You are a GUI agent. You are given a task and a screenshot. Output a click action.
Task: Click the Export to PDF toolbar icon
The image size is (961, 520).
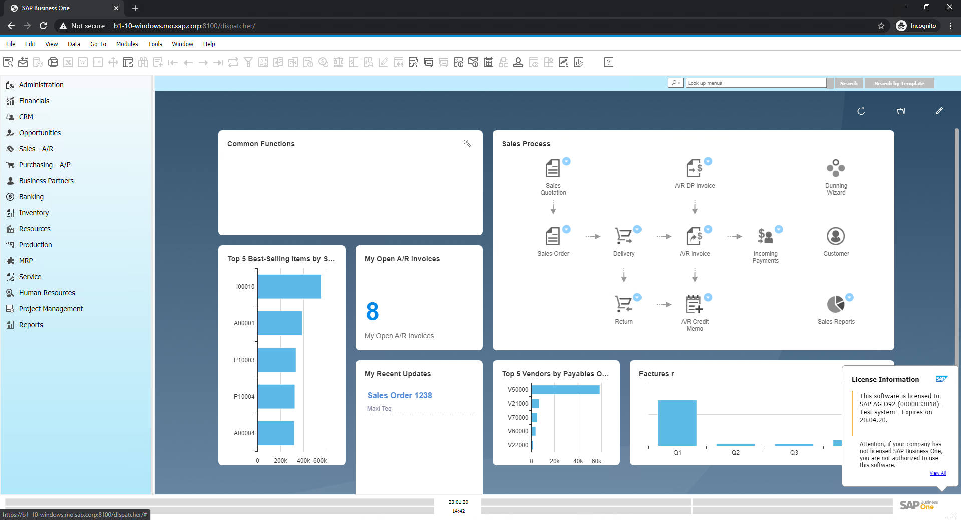97,62
